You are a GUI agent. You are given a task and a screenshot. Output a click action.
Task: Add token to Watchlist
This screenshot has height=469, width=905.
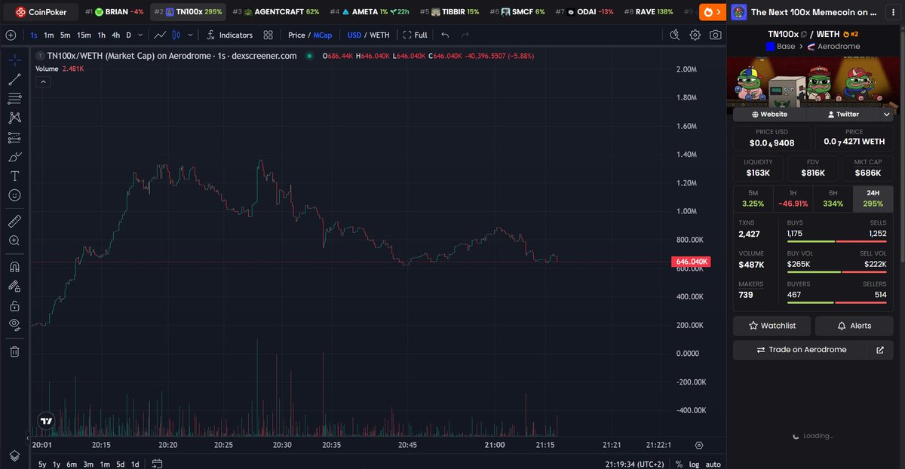(772, 326)
